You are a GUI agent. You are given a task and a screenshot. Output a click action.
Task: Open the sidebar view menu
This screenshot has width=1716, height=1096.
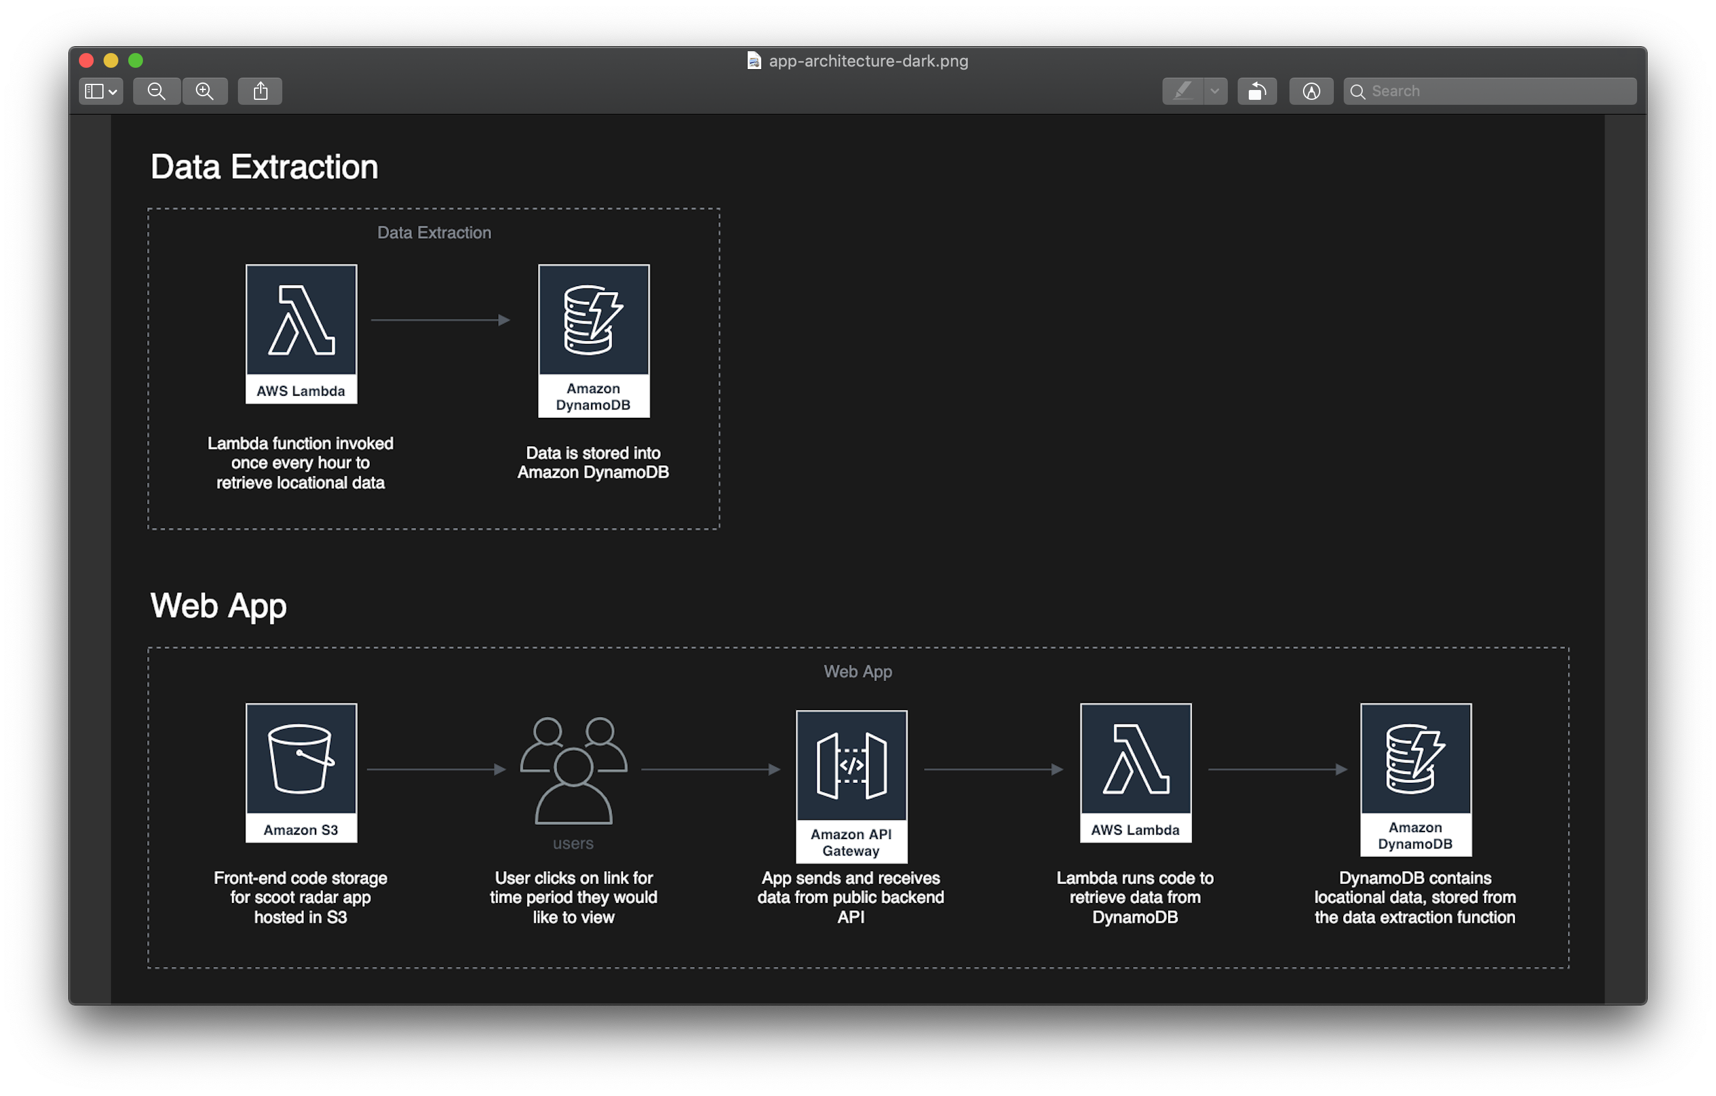[100, 91]
